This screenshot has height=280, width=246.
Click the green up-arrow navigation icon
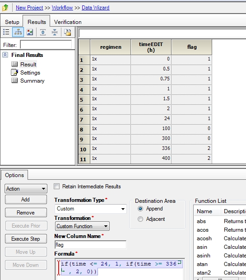coord(5,8)
